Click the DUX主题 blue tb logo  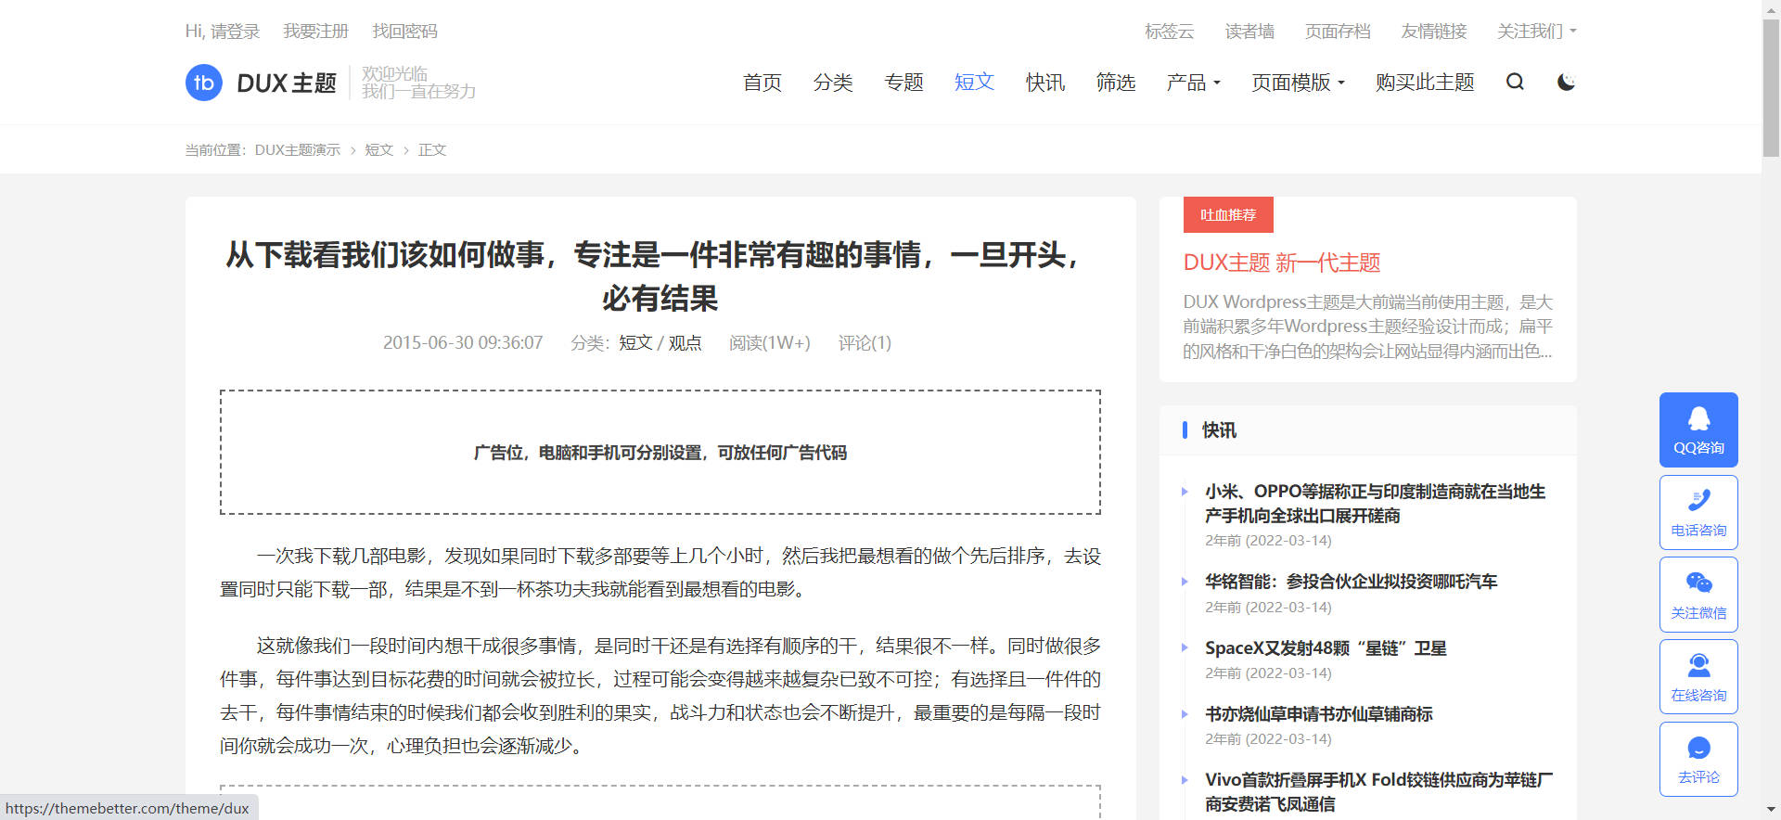(x=204, y=83)
